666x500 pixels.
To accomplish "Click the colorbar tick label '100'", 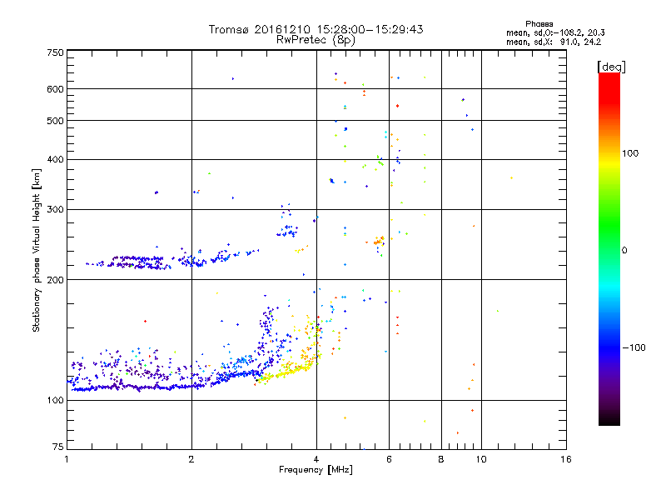I will coord(630,153).
